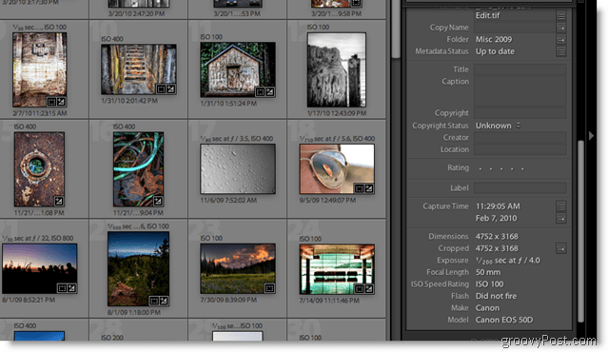Click develop badge on the rusty porthole photo
The height and width of the screenshot is (352, 608).
click(x=59, y=201)
